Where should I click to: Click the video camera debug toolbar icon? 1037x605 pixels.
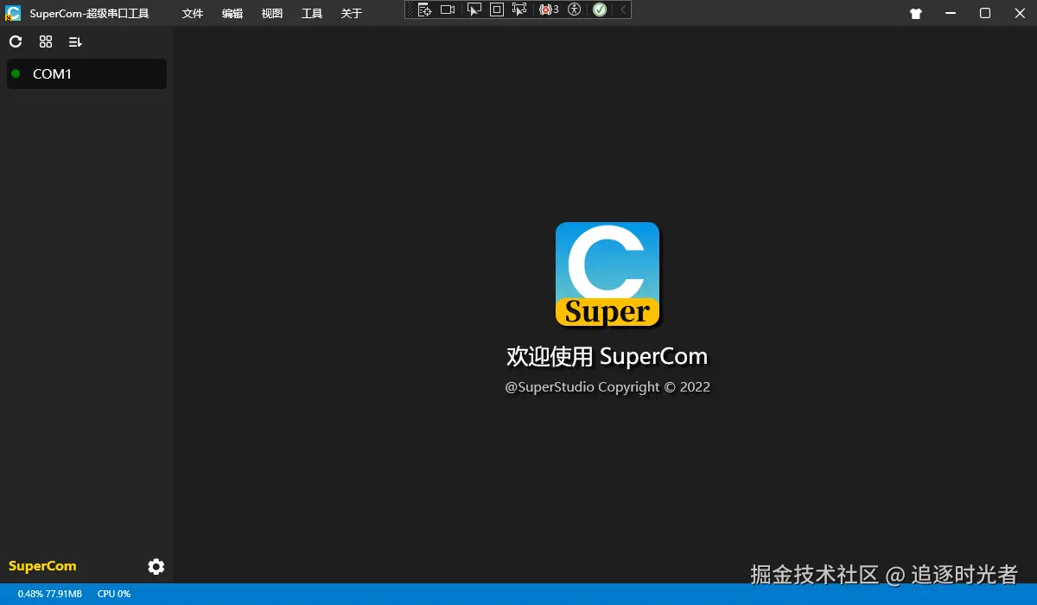coord(448,10)
